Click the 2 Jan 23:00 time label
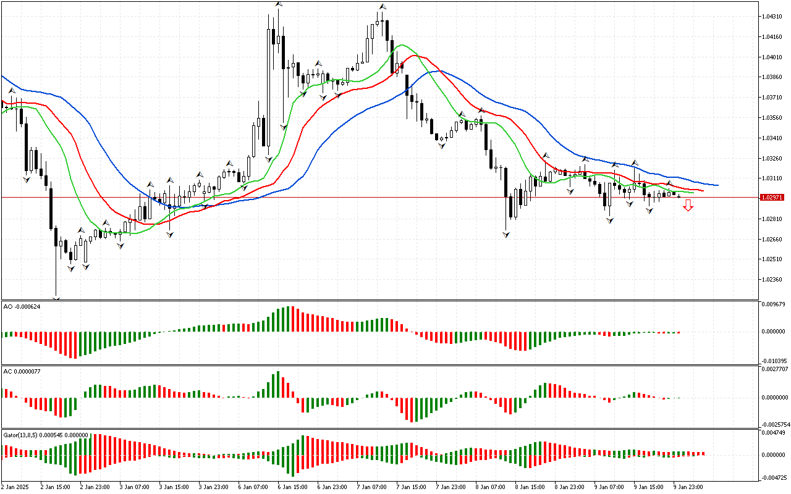The width and height of the screenshot is (791, 494). (96, 487)
